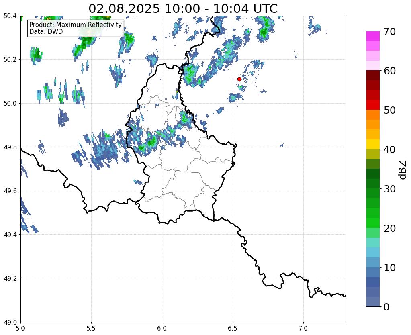Click the 6.0 longitude axis label

pyautogui.click(x=162, y=328)
